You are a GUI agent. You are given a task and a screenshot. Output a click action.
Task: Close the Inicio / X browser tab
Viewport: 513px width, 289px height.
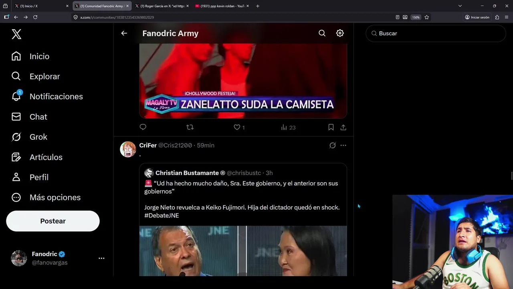coord(67,6)
